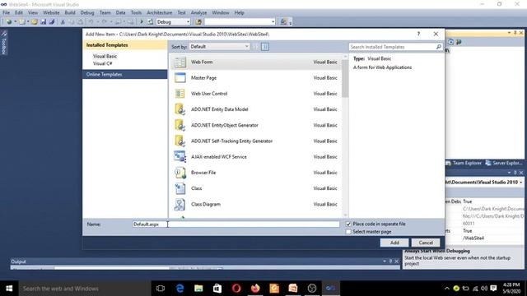Open the Analyze menu
527x296 pixels.
click(x=198, y=13)
